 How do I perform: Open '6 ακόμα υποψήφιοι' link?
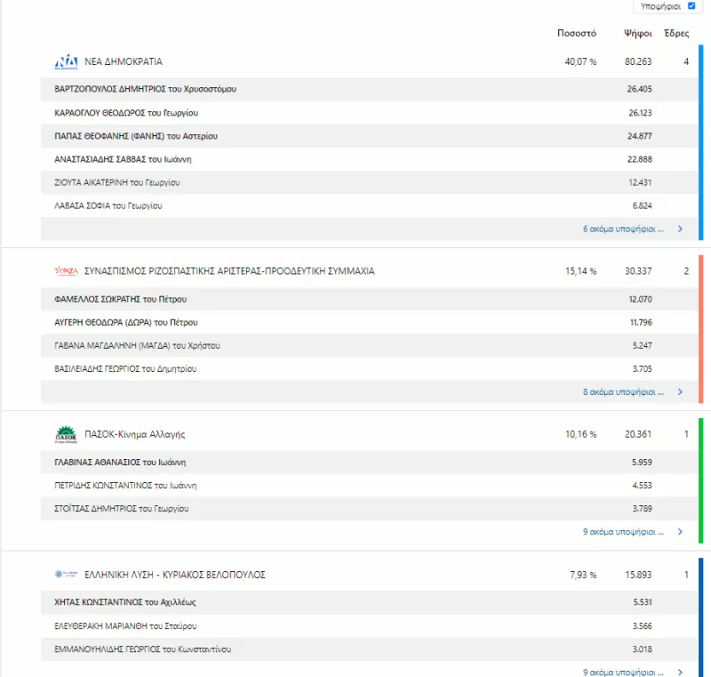623,229
